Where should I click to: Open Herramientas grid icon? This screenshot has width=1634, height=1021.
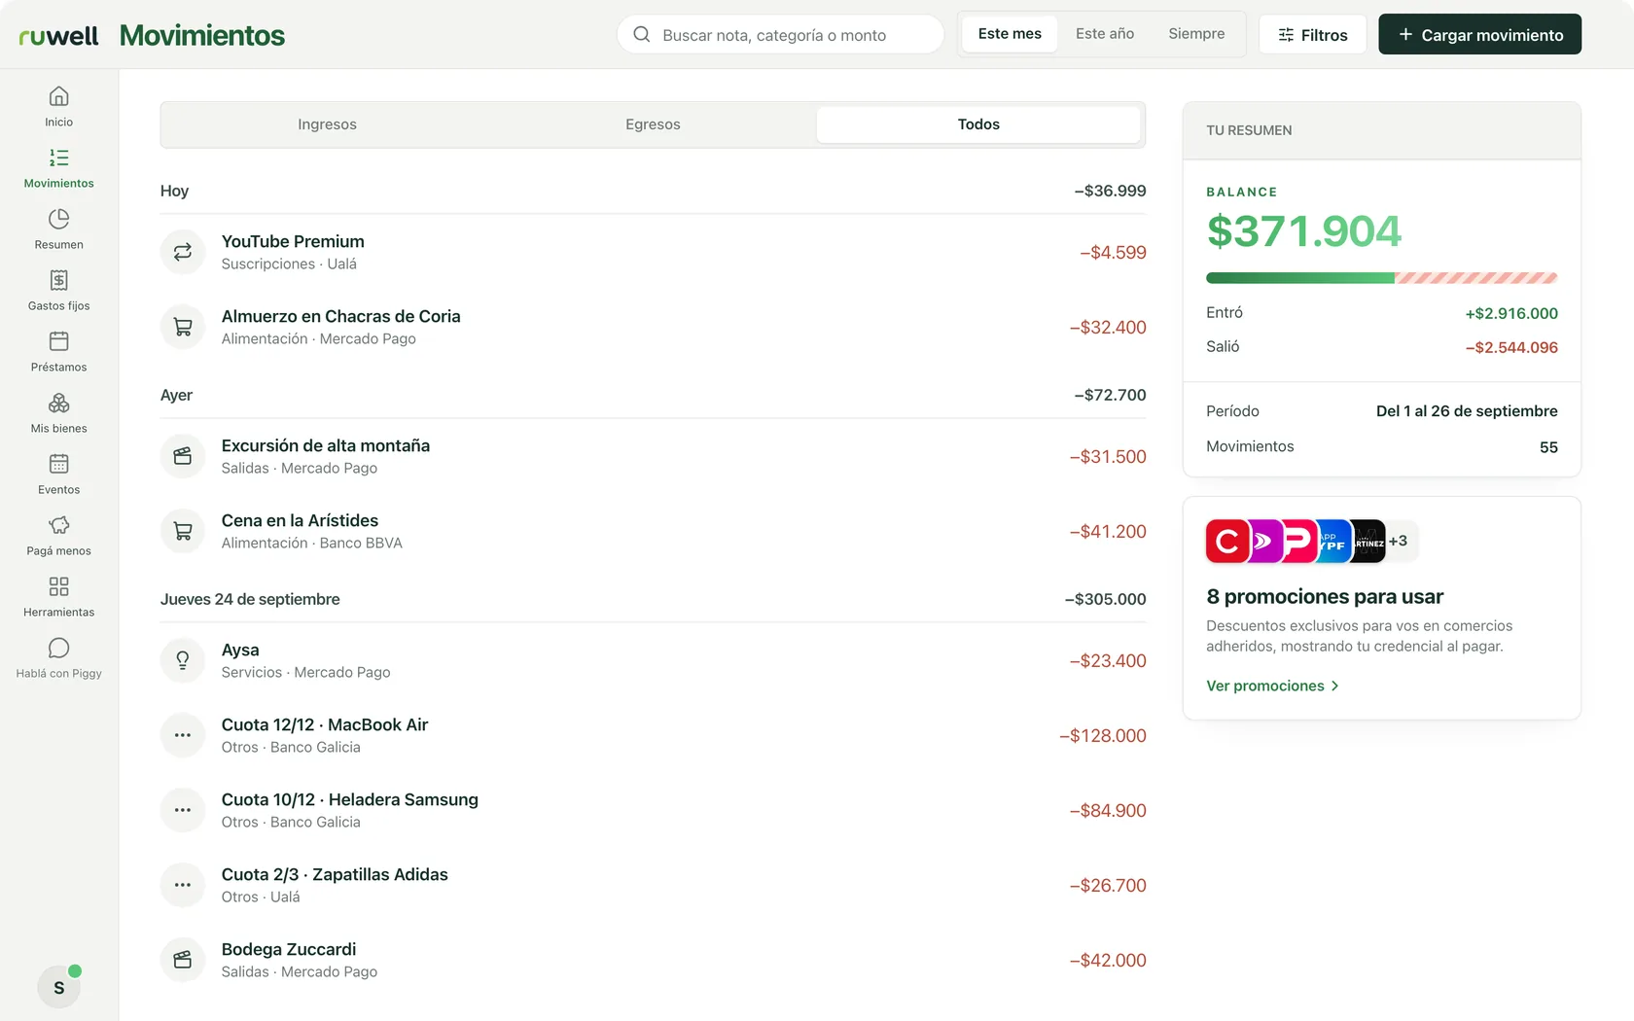click(58, 586)
